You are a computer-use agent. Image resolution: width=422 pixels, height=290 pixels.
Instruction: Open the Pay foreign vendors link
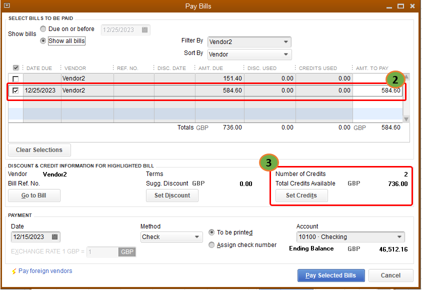(x=45, y=271)
